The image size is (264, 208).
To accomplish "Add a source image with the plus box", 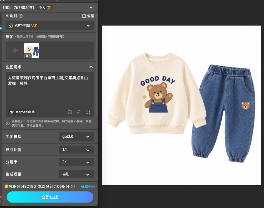I will tap(15, 51).
